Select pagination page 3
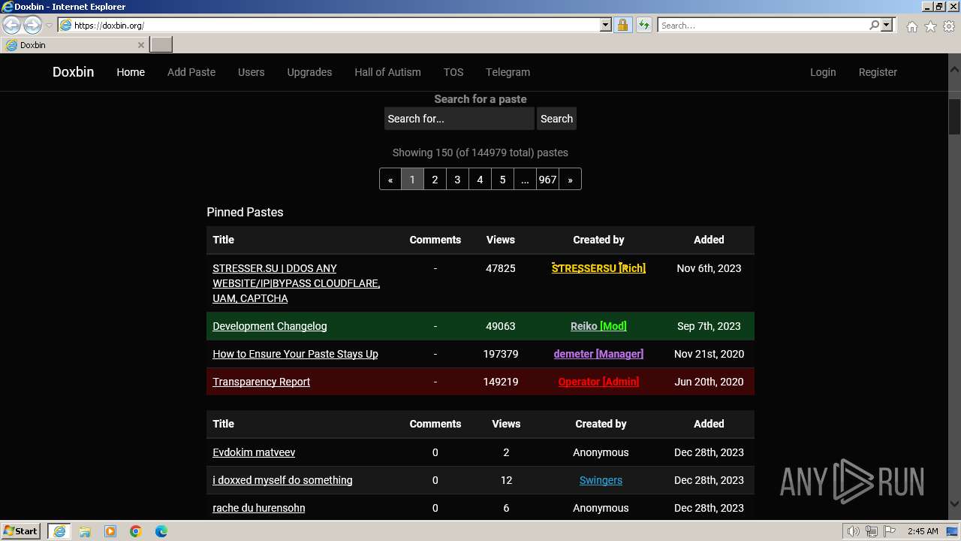Image resolution: width=961 pixels, height=541 pixels. pyautogui.click(x=457, y=180)
